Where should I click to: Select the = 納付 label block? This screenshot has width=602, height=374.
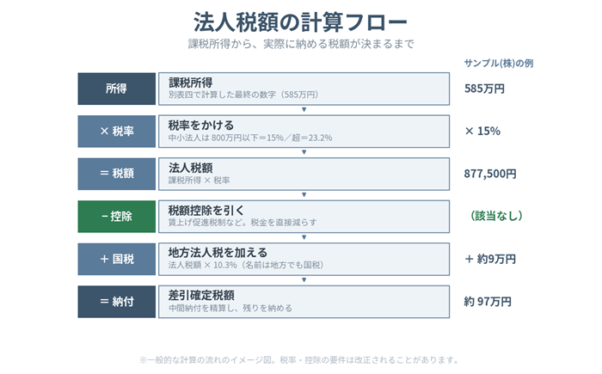click(117, 302)
